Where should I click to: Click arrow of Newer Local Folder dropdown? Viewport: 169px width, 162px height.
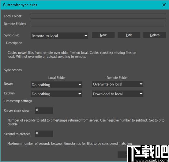click(x=80, y=85)
